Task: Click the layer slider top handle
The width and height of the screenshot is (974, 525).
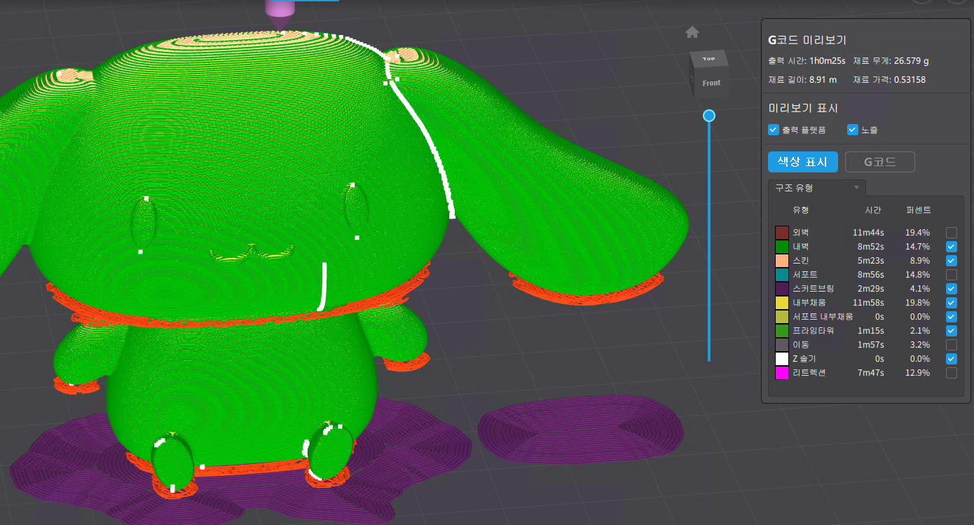Action: tap(709, 116)
